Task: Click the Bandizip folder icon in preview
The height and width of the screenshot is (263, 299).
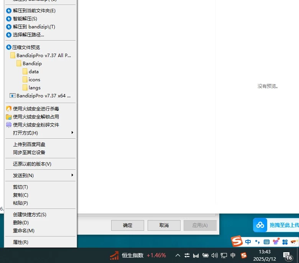Action: point(19,63)
